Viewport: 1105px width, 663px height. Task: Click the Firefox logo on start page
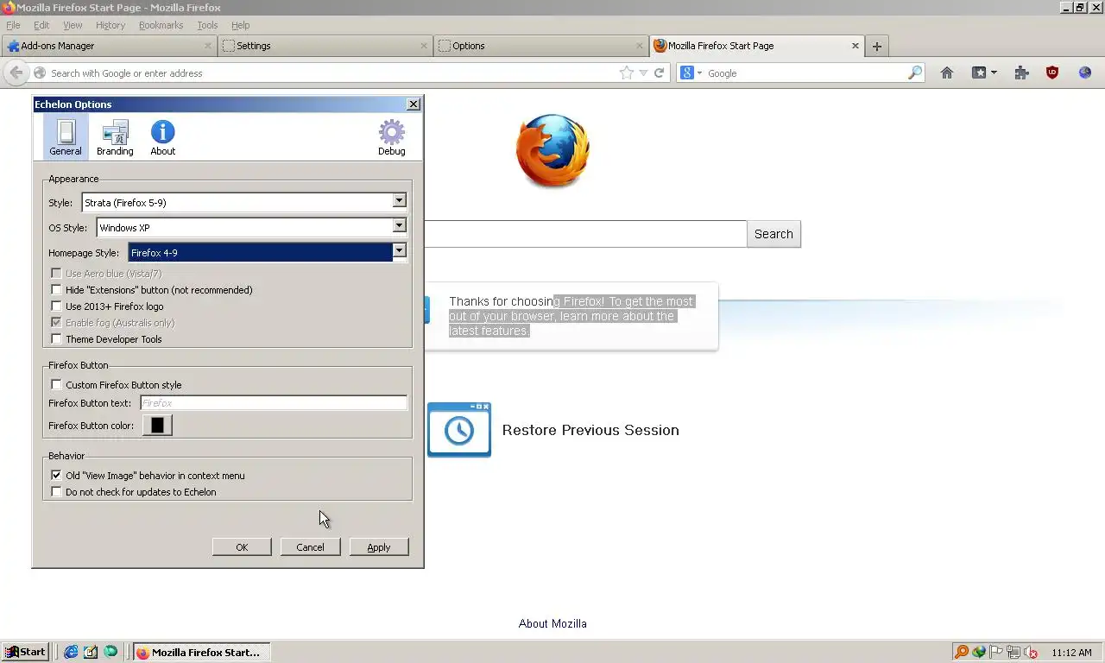click(552, 151)
